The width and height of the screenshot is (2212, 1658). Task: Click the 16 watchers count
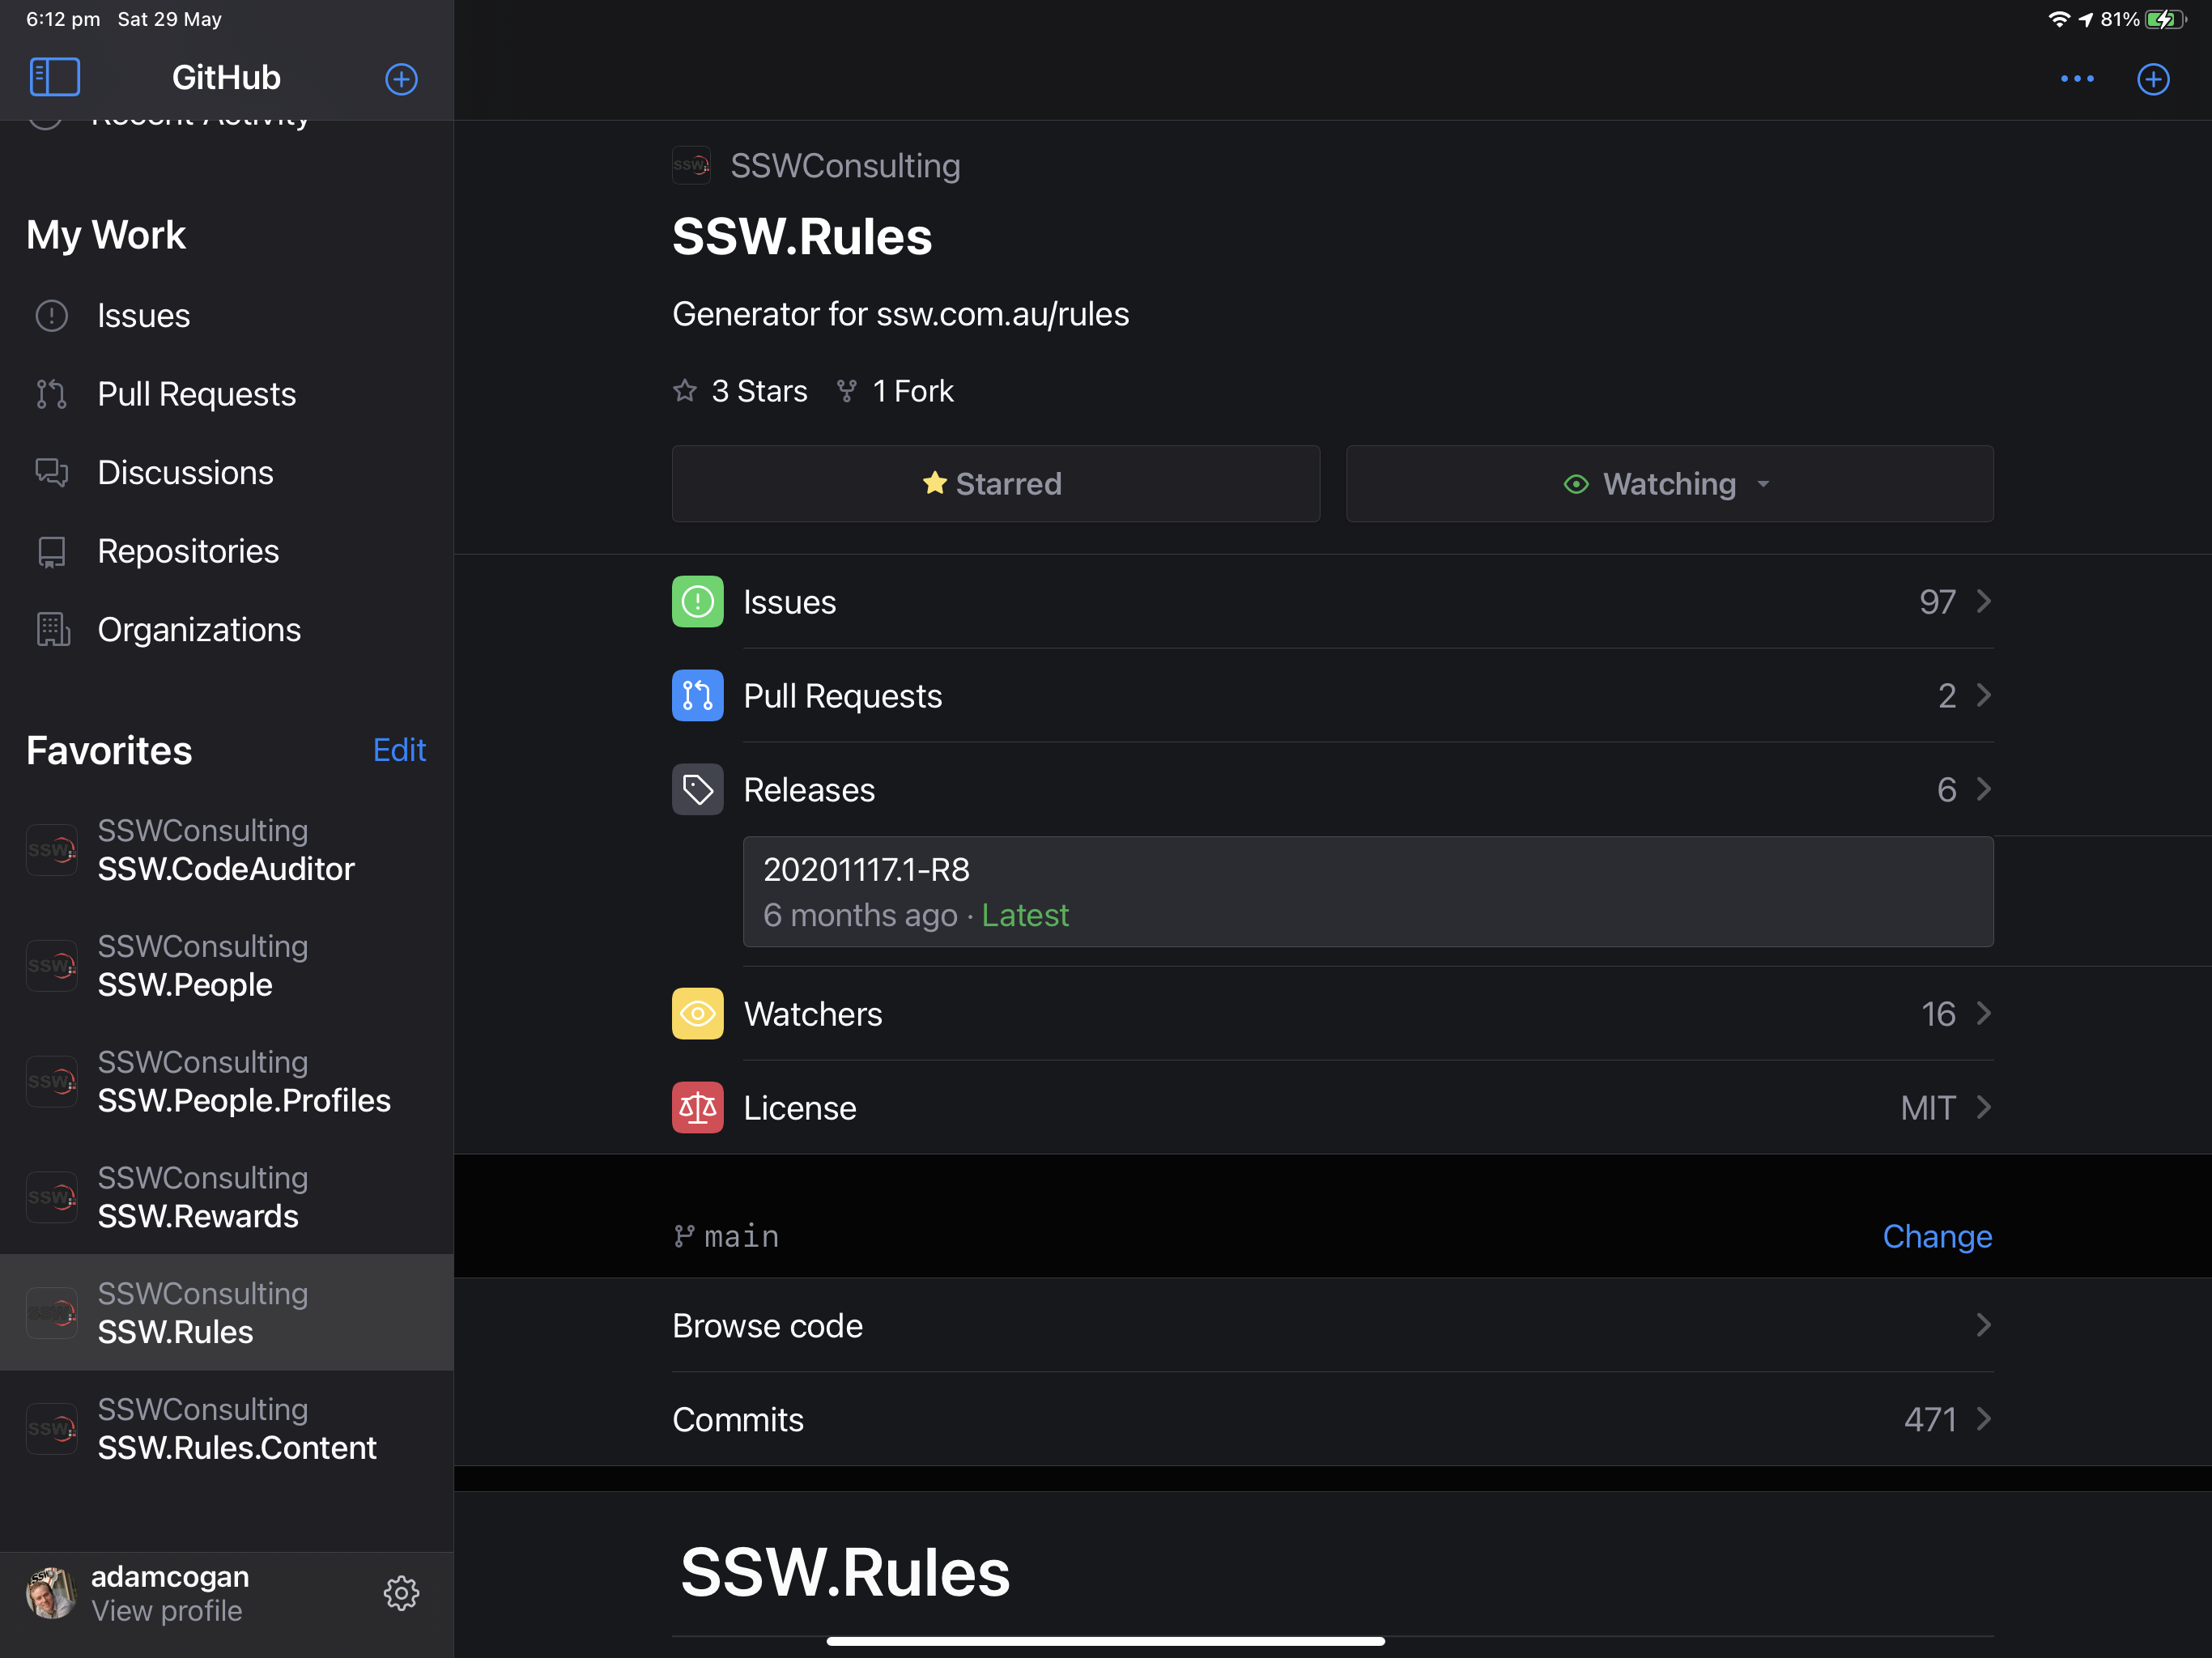(1938, 1013)
